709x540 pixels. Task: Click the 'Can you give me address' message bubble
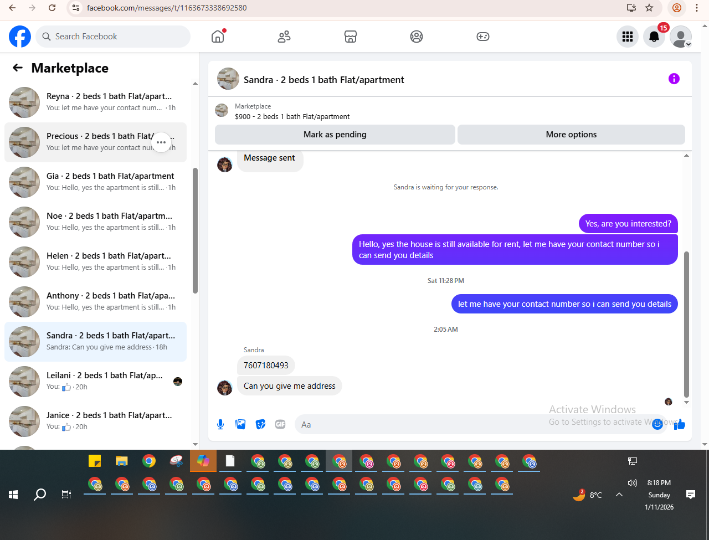point(290,386)
